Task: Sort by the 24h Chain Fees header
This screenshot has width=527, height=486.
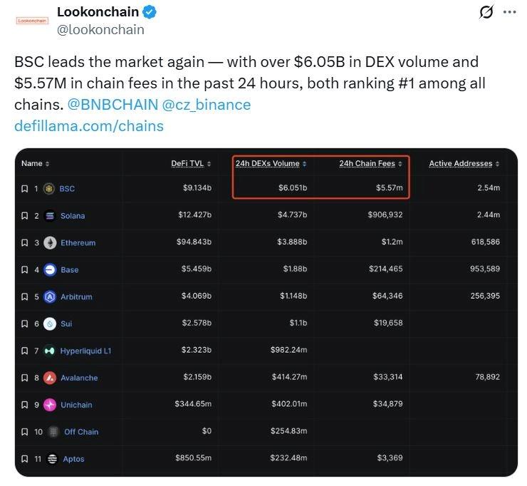Action: pyautogui.click(x=370, y=164)
